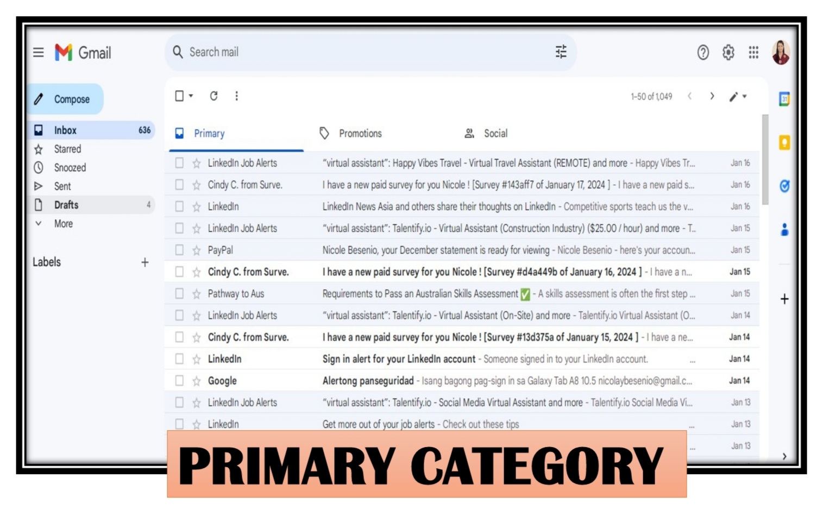Open the Talentify.io On-Site job alert
Screen dimensions: 823x510
462,316
